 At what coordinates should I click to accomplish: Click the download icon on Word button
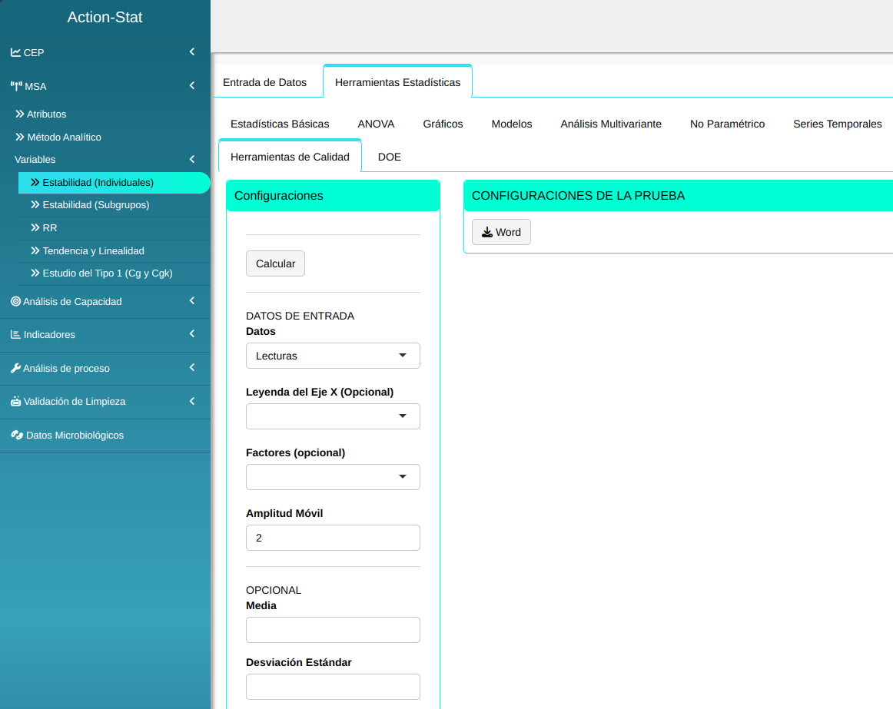(x=487, y=232)
